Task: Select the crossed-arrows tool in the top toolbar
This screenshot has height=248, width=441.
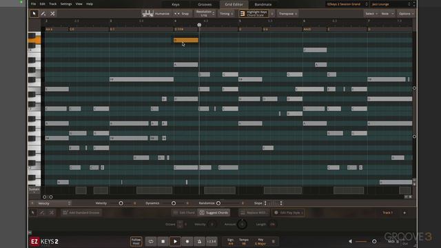Action: click(52, 14)
